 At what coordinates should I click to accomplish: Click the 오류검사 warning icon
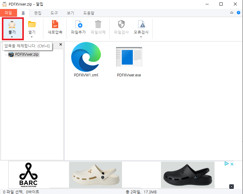[x=141, y=24]
